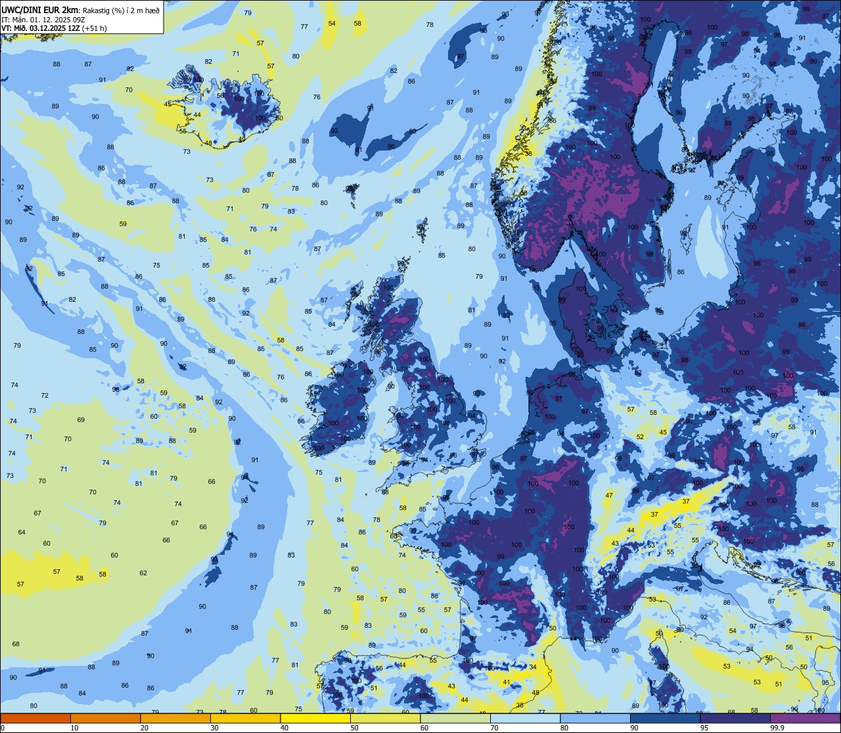Click the legend tick label 60
The width and height of the screenshot is (841, 733).
pyautogui.click(x=424, y=728)
